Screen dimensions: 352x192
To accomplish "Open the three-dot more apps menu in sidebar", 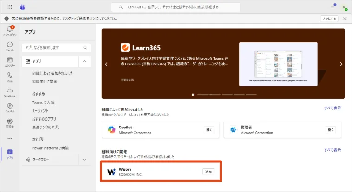I will (x=10, y=138).
